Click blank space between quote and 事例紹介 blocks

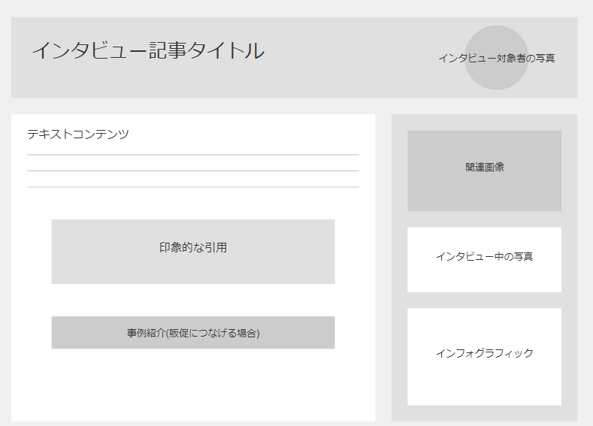[192, 300]
